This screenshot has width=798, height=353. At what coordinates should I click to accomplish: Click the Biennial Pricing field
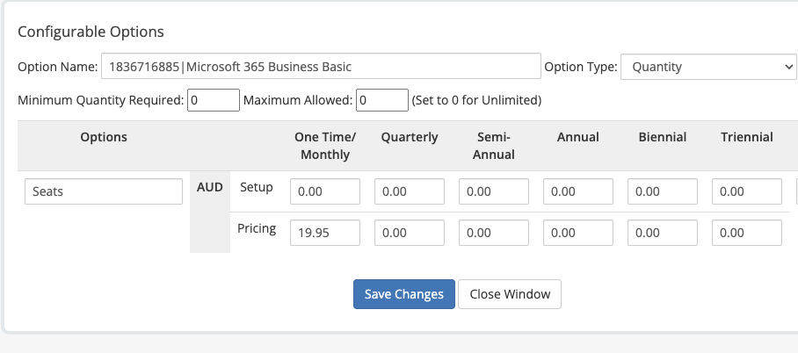[x=663, y=233]
